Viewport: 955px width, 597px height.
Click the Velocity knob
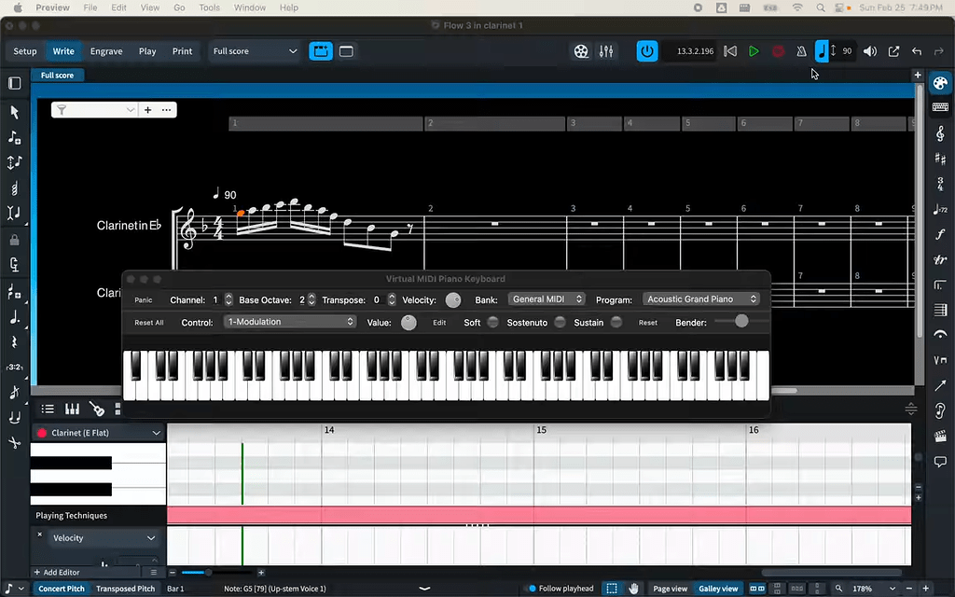click(x=453, y=299)
